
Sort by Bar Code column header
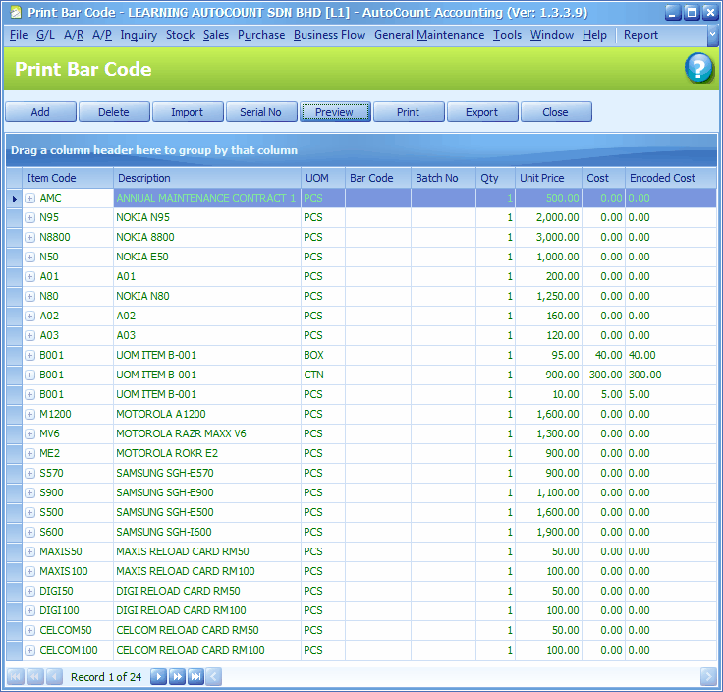tap(378, 178)
